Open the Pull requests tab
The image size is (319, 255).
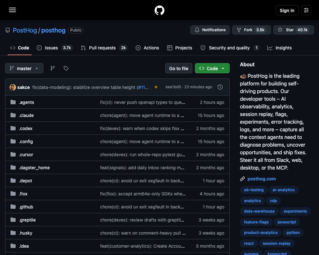tap(104, 48)
